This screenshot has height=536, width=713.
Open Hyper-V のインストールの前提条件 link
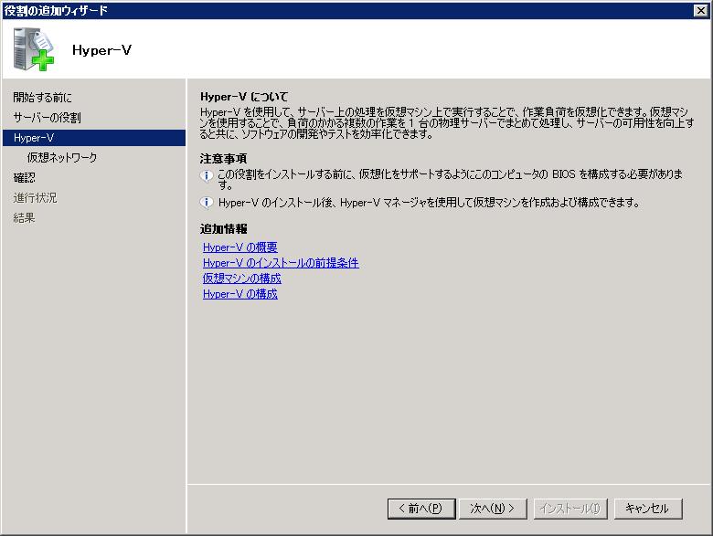(x=281, y=263)
